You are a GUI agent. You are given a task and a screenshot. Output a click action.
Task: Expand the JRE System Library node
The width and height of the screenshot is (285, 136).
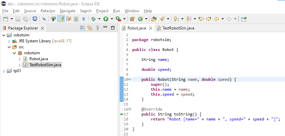9,41
